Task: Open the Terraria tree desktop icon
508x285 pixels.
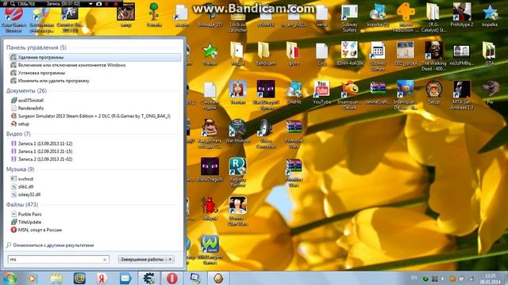Action: [154, 15]
